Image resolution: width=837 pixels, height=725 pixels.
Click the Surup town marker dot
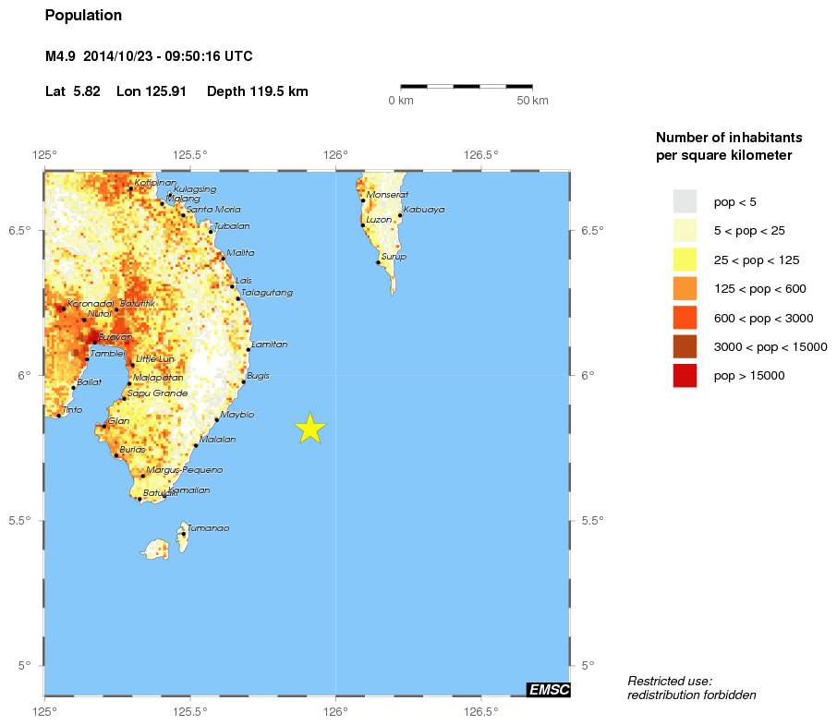tap(378, 262)
